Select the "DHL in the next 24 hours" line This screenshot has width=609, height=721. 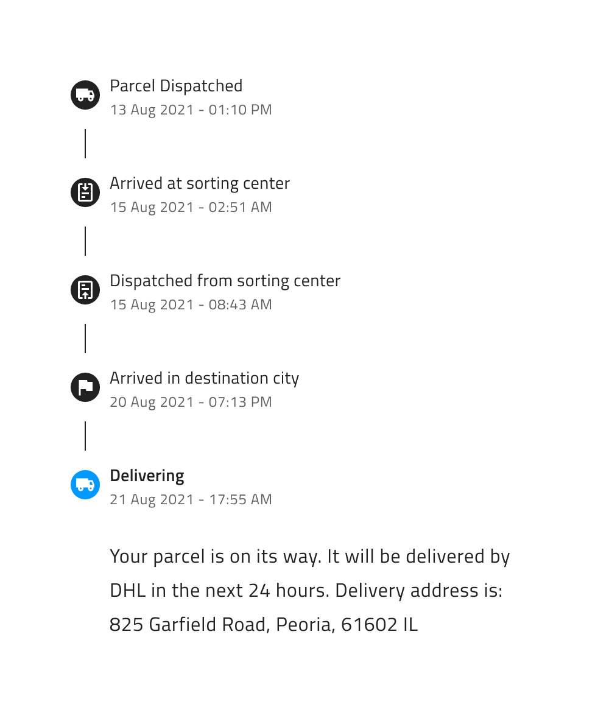click(306, 591)
